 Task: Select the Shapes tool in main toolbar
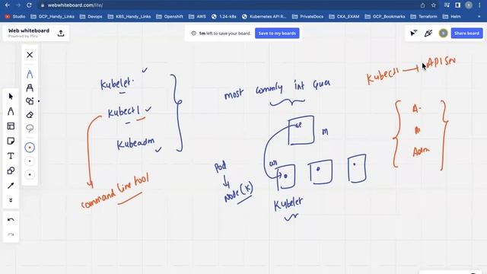11,170
